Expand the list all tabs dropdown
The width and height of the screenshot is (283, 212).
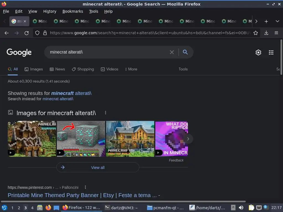point(277,22)
